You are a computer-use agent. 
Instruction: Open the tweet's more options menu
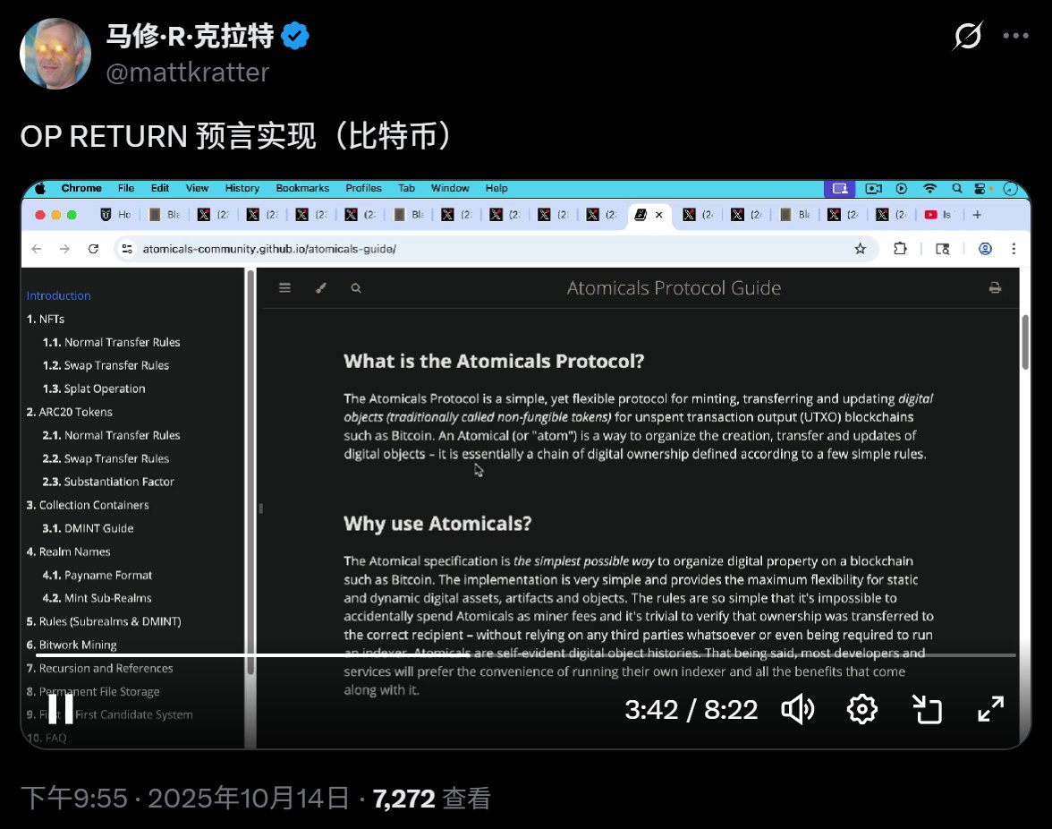(x=1018, y=34)
